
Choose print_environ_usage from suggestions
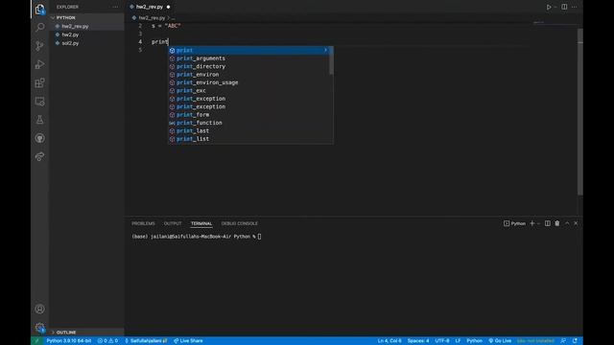point(249,82)
